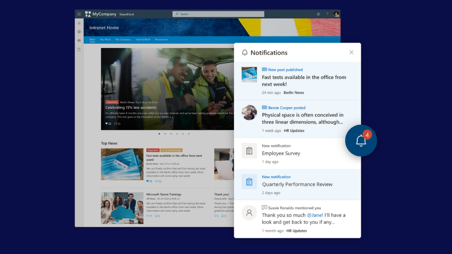Click the Intranet Home title
452x254 pixels.
click(104, 28)
